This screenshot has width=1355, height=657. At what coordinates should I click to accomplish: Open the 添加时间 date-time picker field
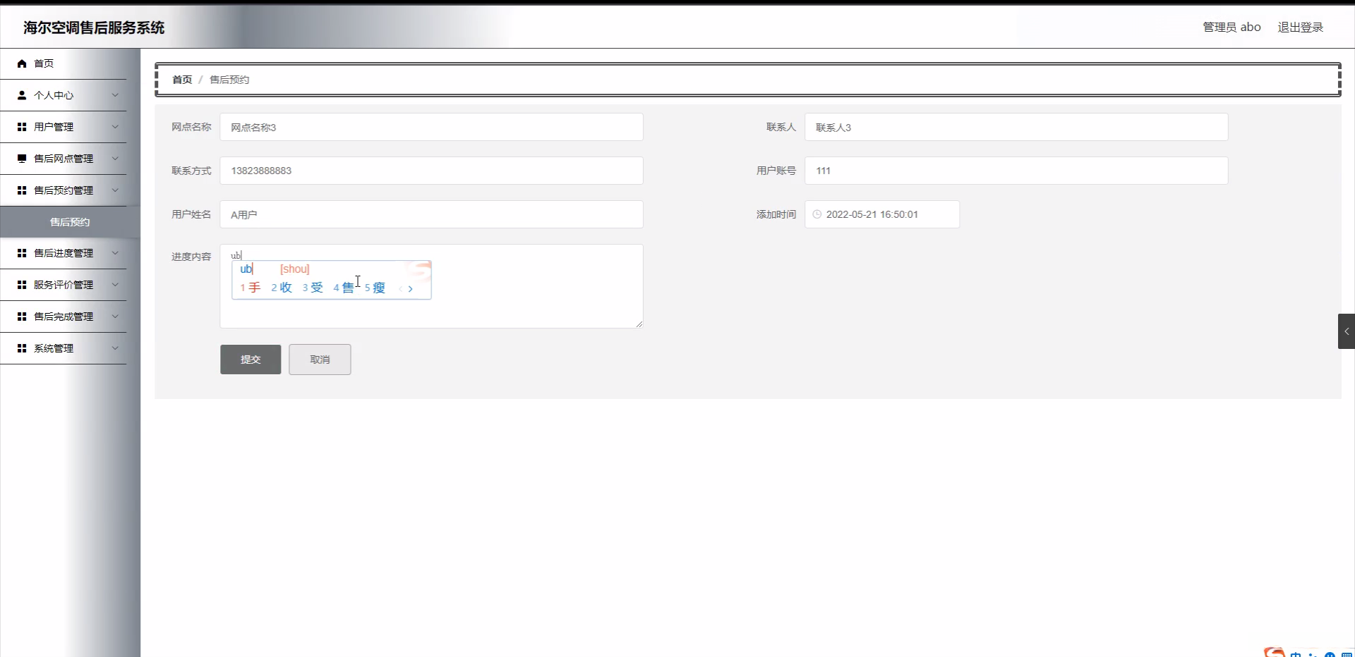point(882,214)
